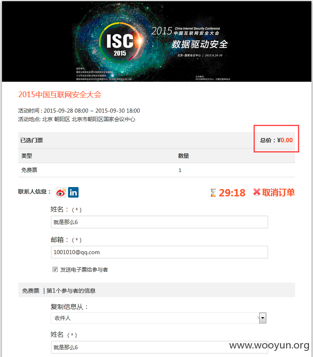Open the 2015中国互联网安全大会 title link

[60, 94]
